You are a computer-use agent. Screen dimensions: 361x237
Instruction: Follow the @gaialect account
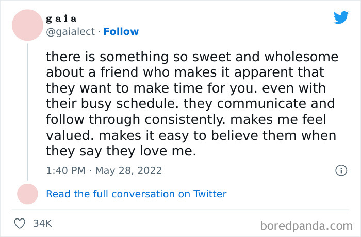(121, 31)
